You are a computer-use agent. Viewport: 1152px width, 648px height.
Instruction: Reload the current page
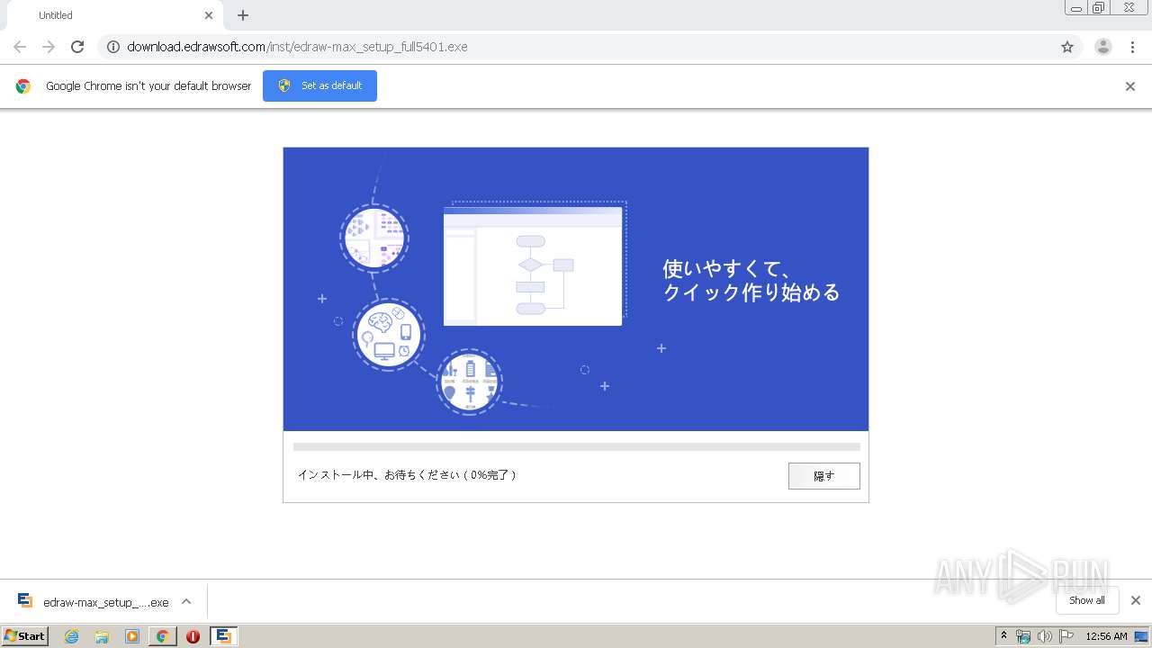(77, 47)
